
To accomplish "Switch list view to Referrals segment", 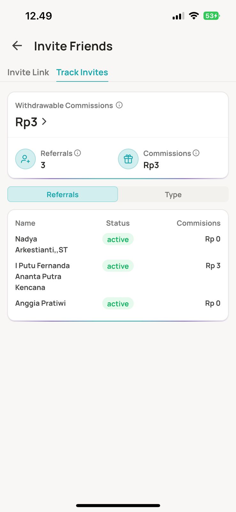I will pos(63,194).
